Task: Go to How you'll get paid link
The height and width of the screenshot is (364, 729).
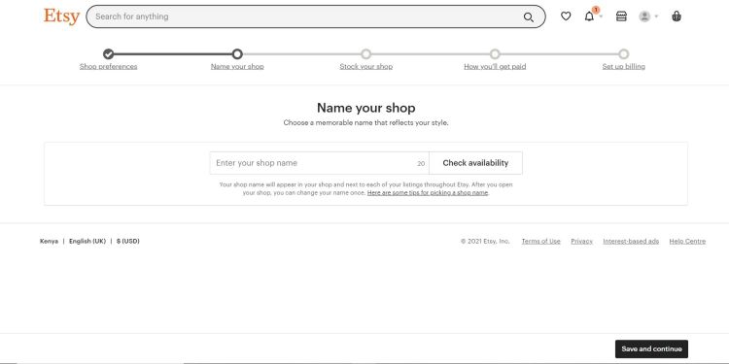Action: pos(495,66)
